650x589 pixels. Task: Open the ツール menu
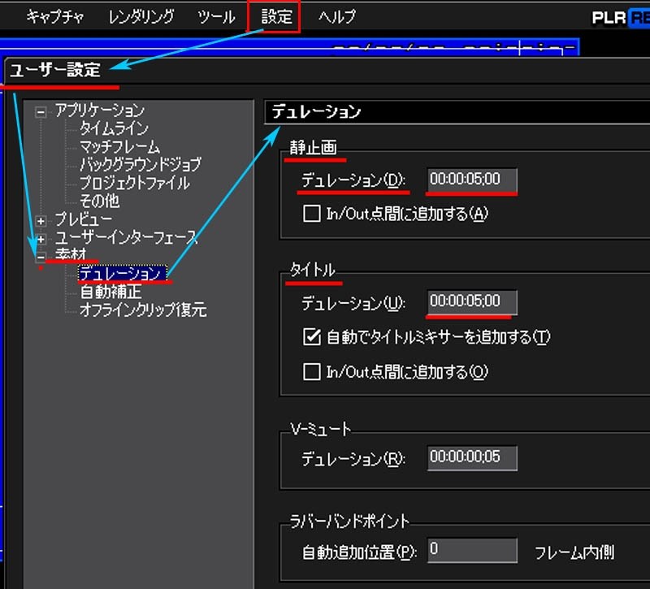(x=216, y=17)
